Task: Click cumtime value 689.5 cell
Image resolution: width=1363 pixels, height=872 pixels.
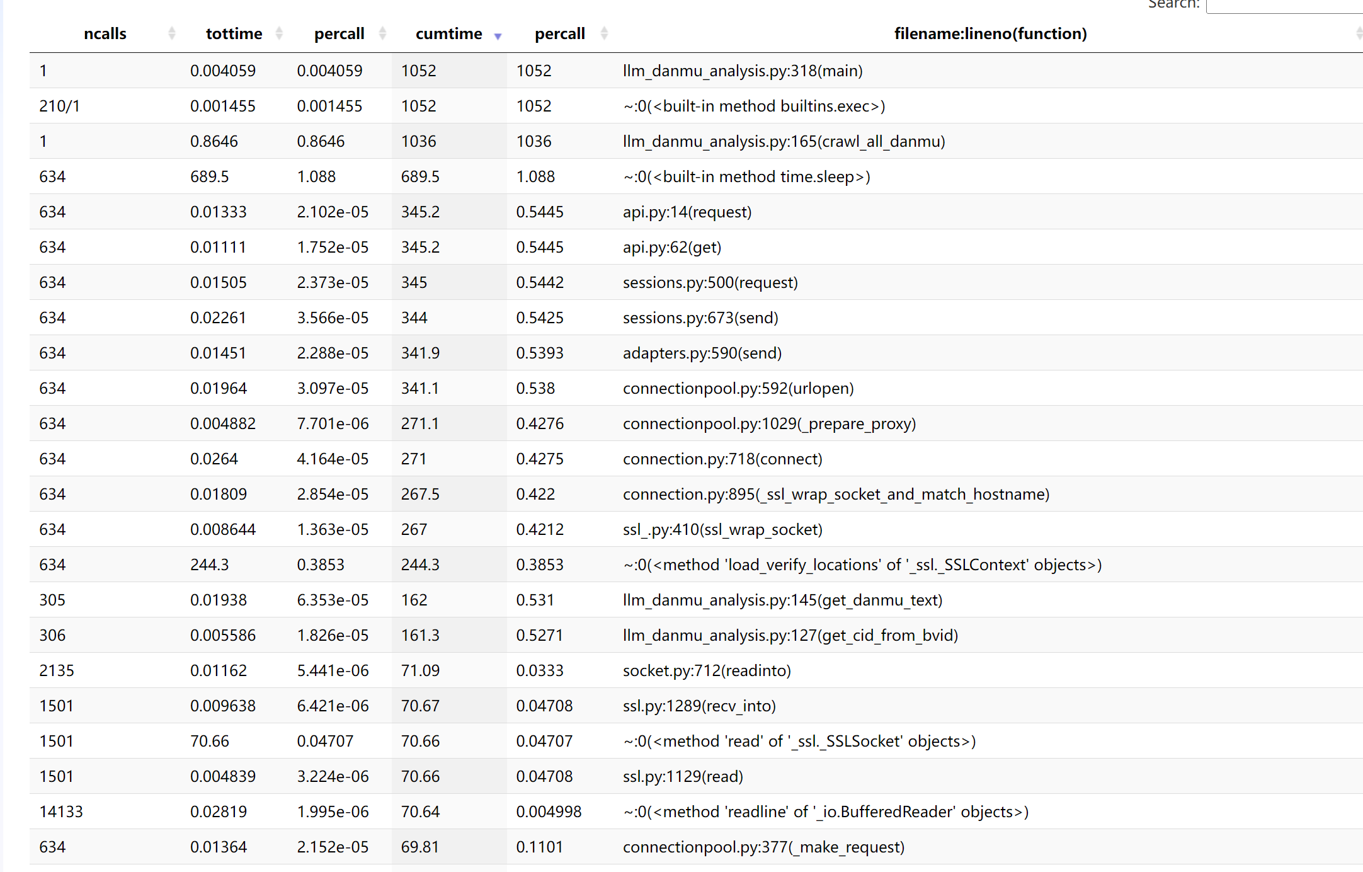Action: [420, 176]
